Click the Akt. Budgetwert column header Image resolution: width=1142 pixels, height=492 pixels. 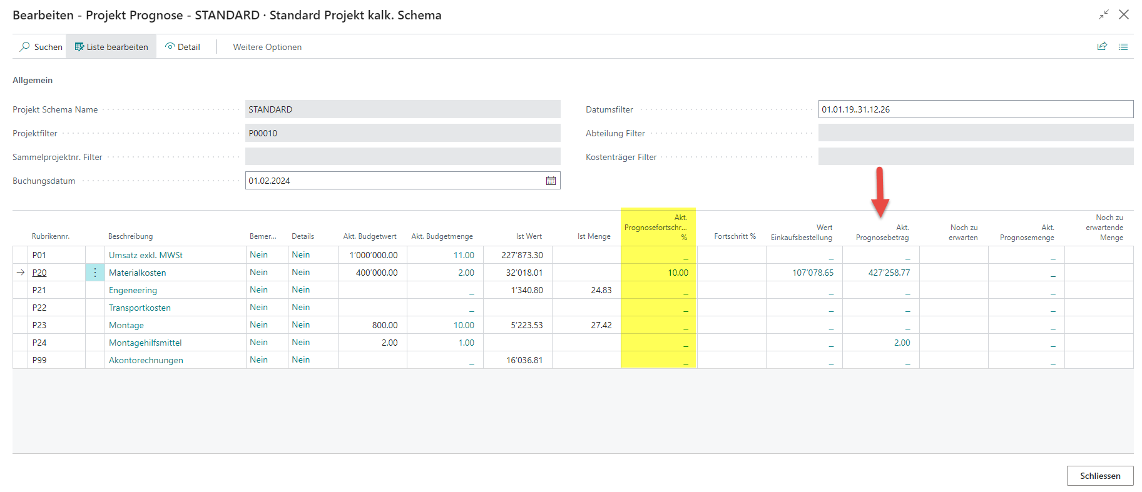370,236
